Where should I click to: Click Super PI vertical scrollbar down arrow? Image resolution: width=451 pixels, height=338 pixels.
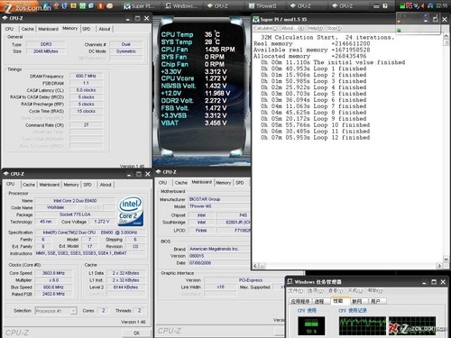point(446,259)
